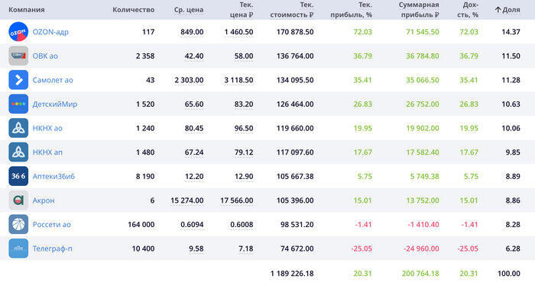Click ДетскийМир average price 65.60
Image resolution: width=535 pixels, height=285 pixels.
click(x=194, y=104)
